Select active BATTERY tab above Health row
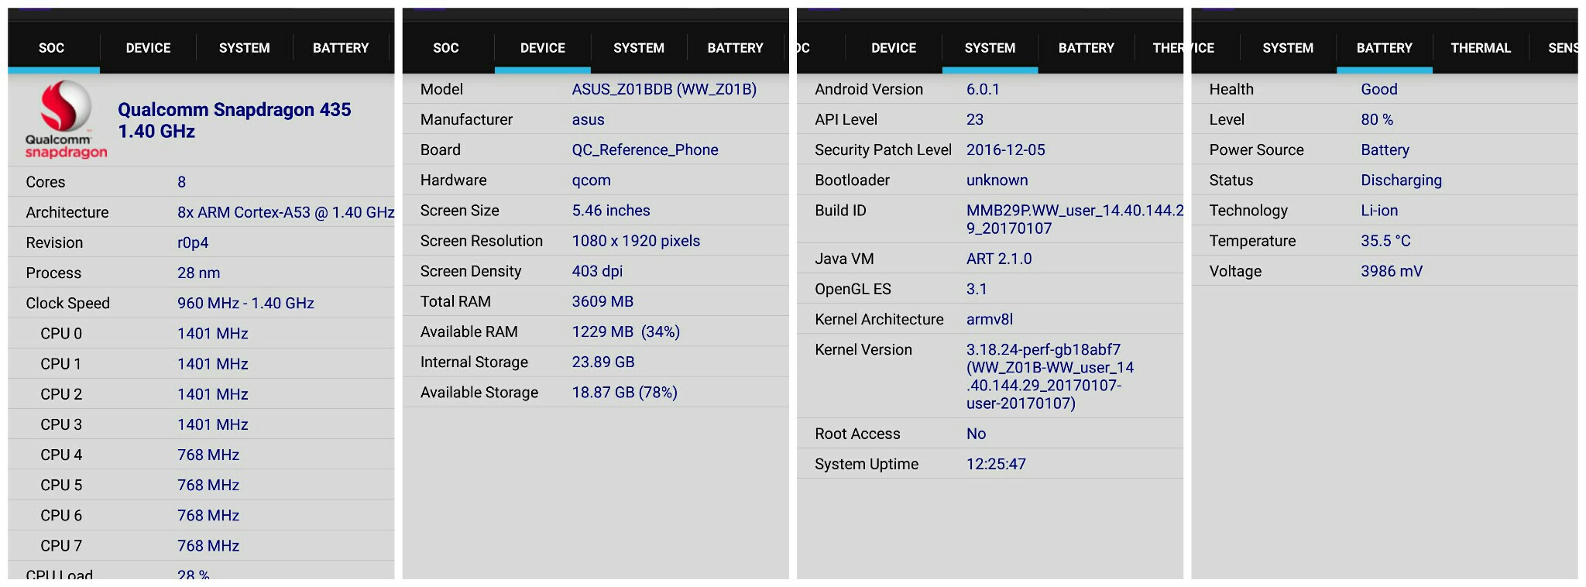The width and height of the screenshot is (1586, 587). (x=1384, y=48)
